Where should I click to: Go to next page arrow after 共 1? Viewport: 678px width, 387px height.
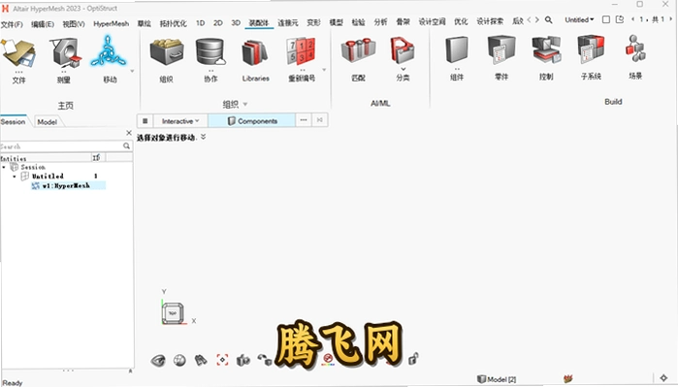click(671, 19)
